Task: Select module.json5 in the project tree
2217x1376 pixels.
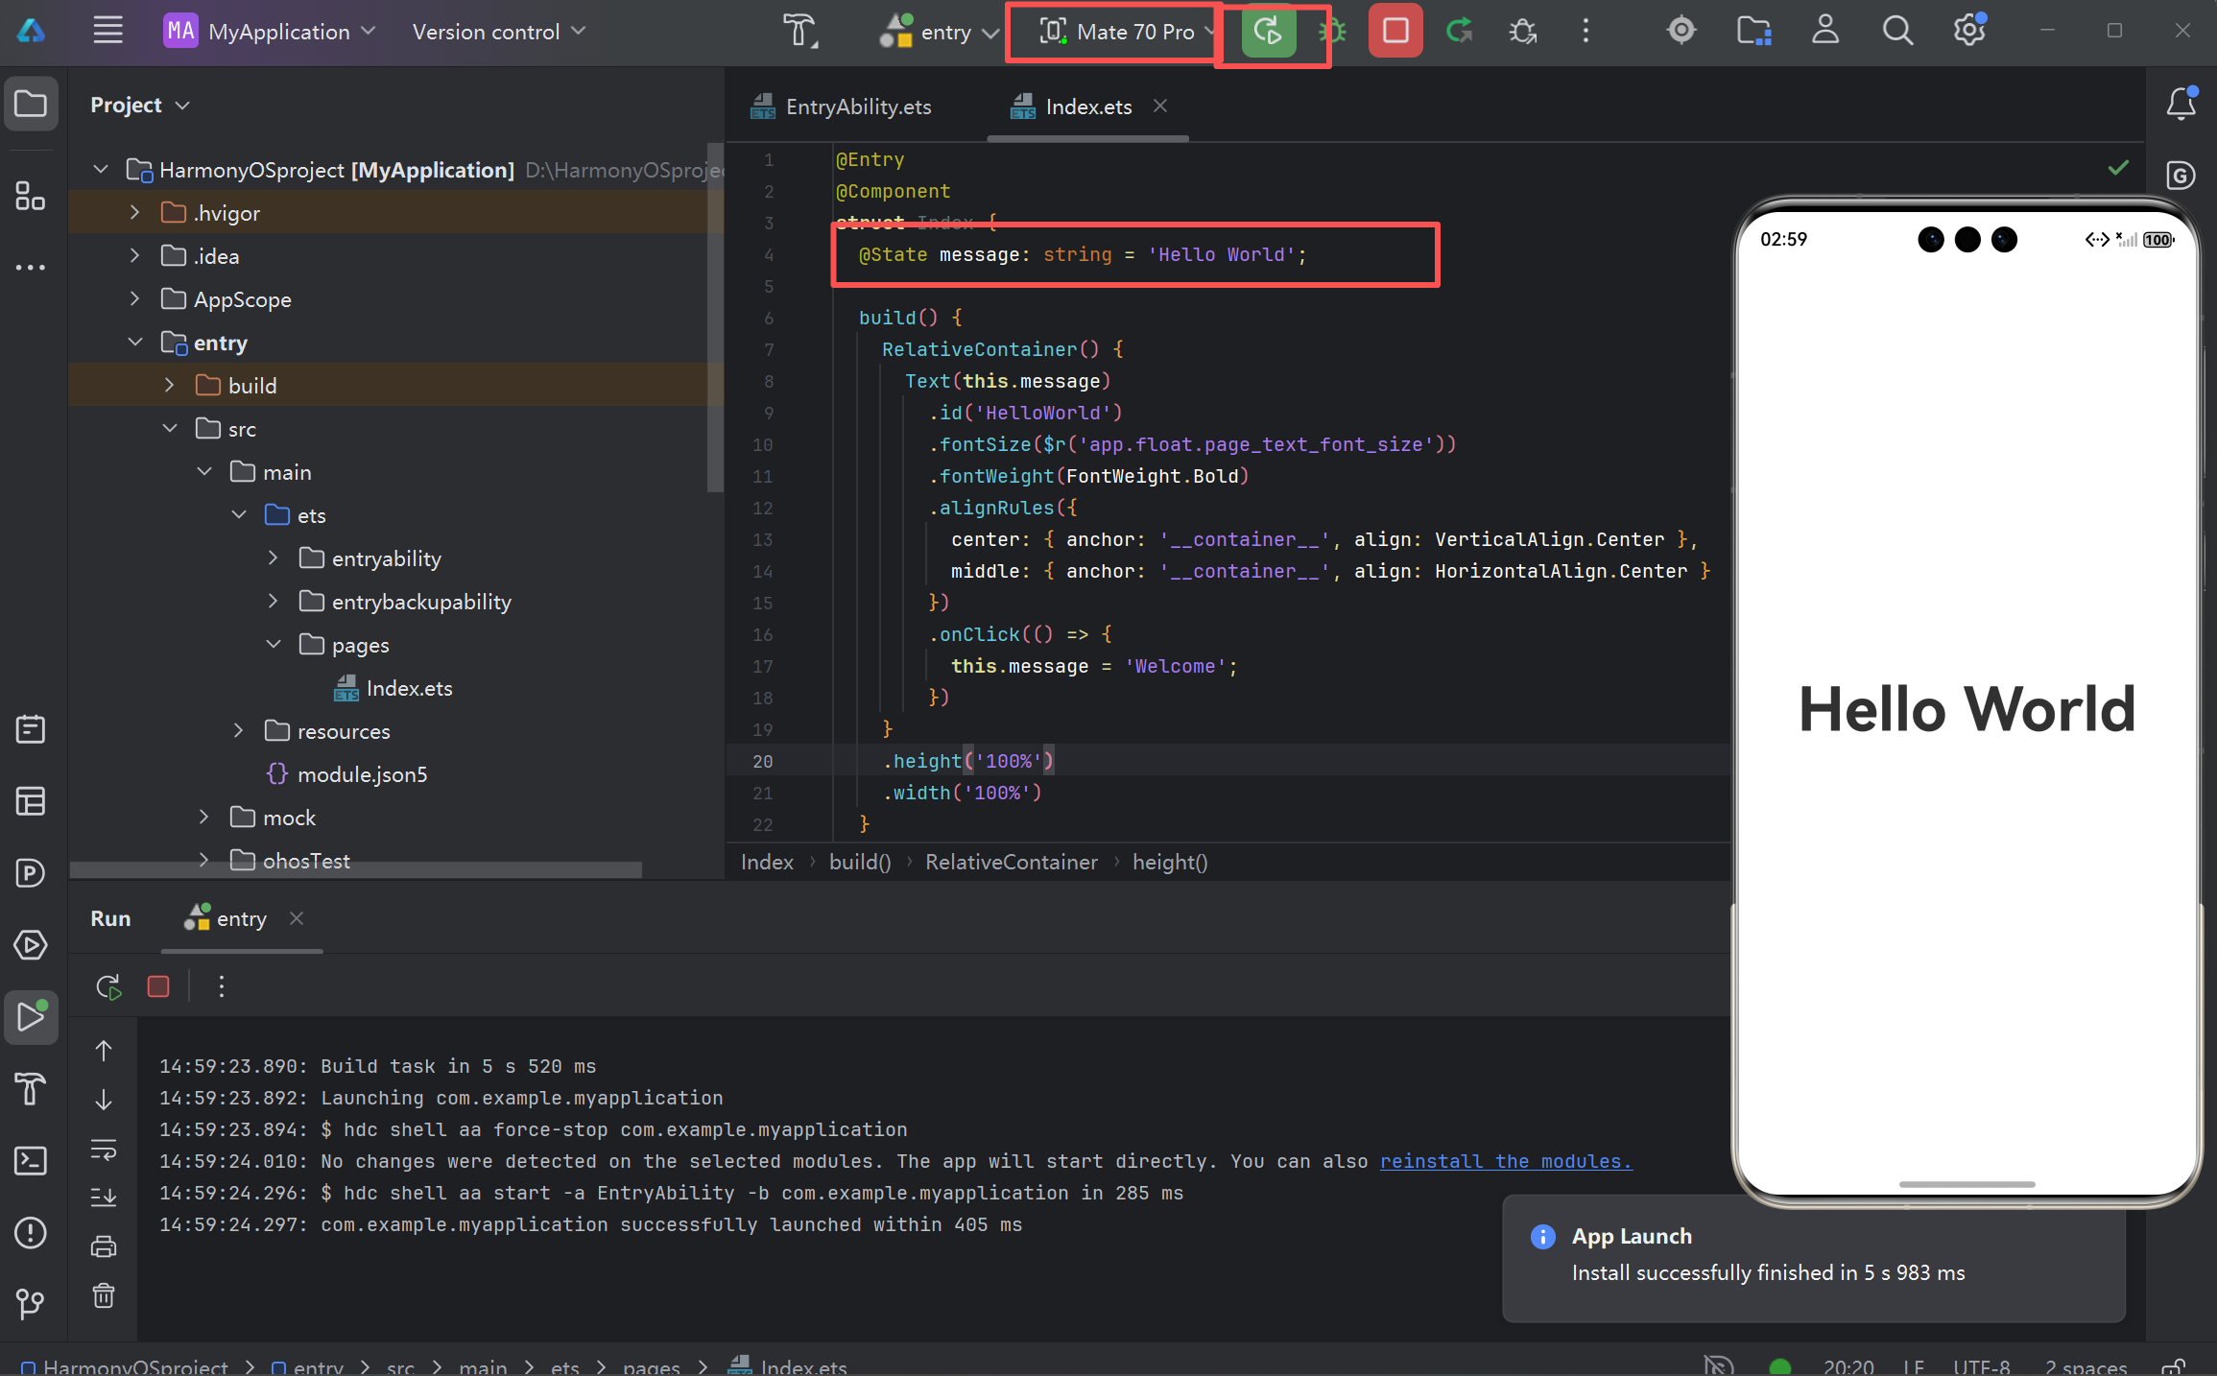Action: pos(362,774)
